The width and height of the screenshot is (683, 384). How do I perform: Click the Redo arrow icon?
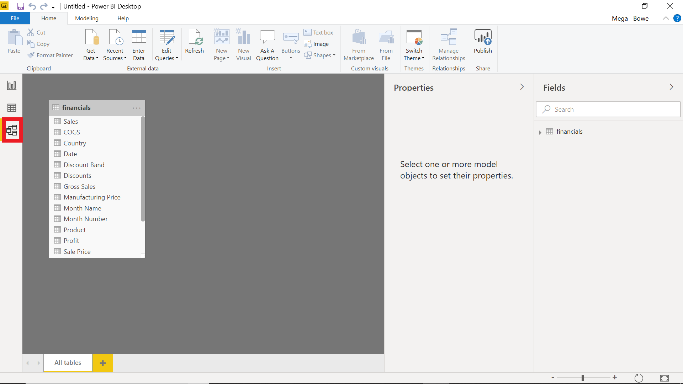coord(43,6)
